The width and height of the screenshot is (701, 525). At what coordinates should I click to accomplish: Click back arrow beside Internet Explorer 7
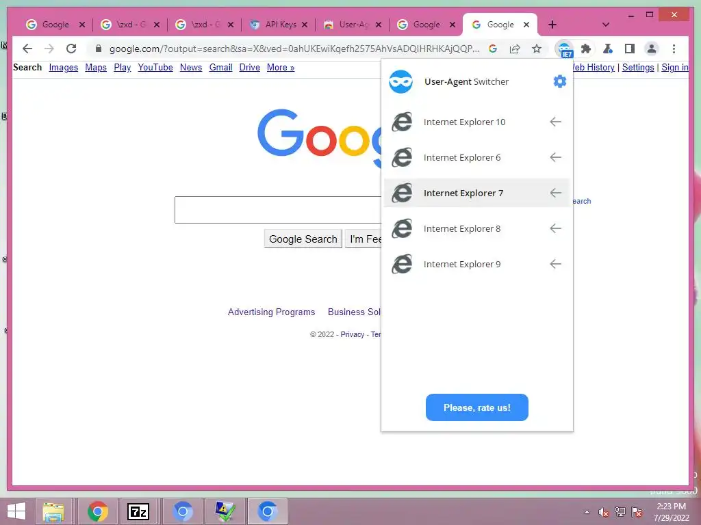(556, 193)
